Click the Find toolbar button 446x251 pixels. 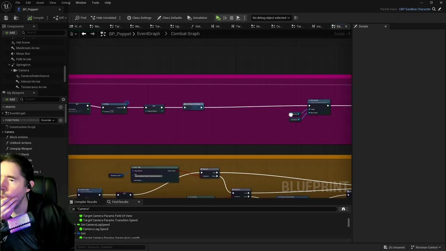81,18
